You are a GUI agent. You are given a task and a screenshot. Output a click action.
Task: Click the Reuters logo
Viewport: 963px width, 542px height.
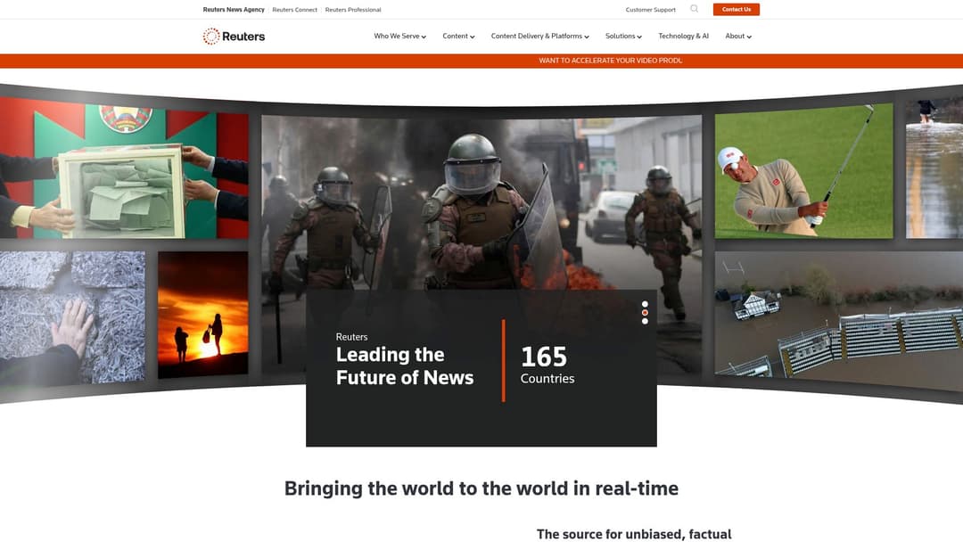click(234, 37)
